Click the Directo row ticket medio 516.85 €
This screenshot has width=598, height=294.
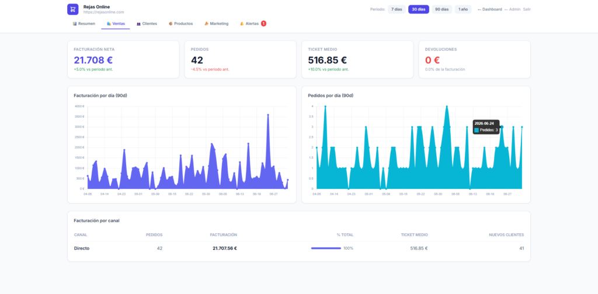(419, 249)
